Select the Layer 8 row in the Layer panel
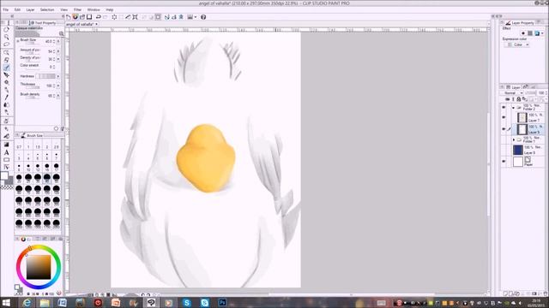Screen dimensions: 549x308 [528, 151]
